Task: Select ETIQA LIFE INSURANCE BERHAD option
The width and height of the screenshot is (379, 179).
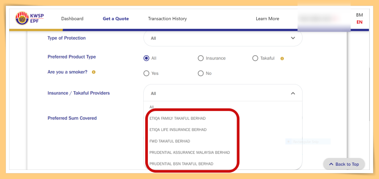Action: pos(178,130)
